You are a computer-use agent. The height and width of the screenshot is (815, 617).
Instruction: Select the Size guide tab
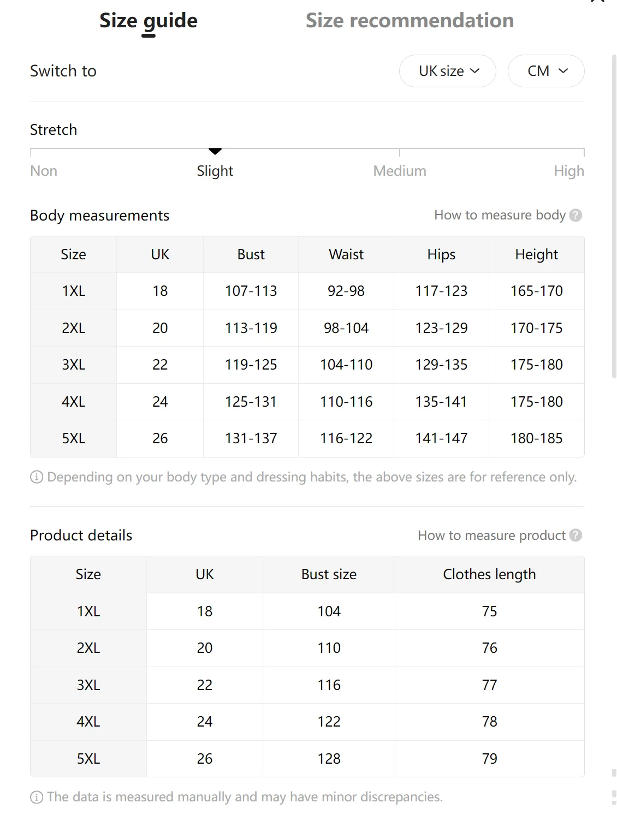tap(149, 21)
